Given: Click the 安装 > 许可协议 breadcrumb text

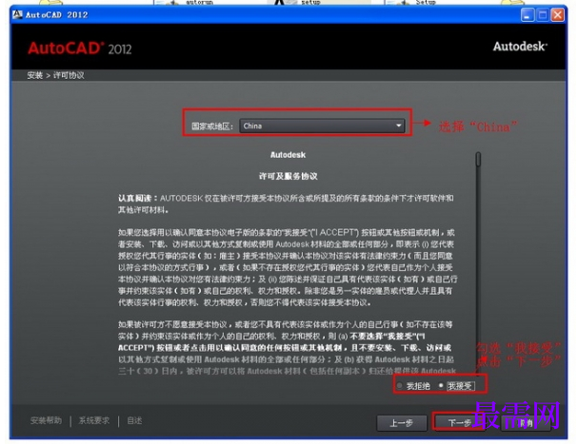Looking at the screenshot, I should (x=55, y=75).
